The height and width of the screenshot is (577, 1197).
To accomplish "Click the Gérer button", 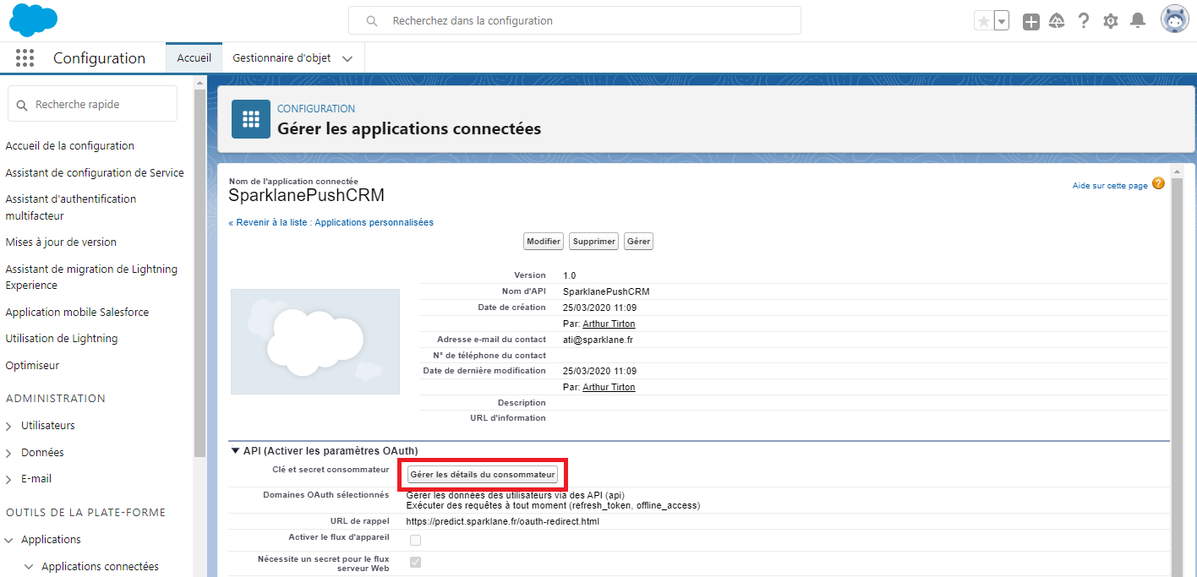I will pyautogui.click(x=638, y=242).
